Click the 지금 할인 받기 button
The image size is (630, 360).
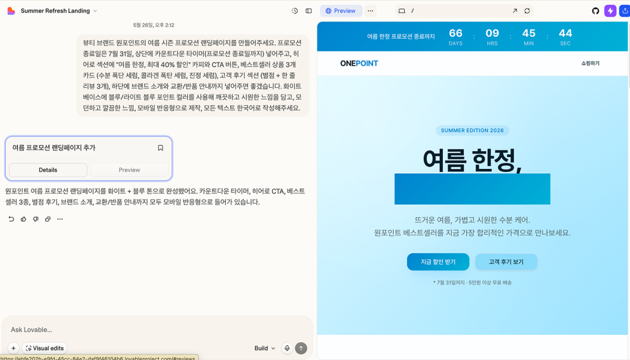click(438, 262)
